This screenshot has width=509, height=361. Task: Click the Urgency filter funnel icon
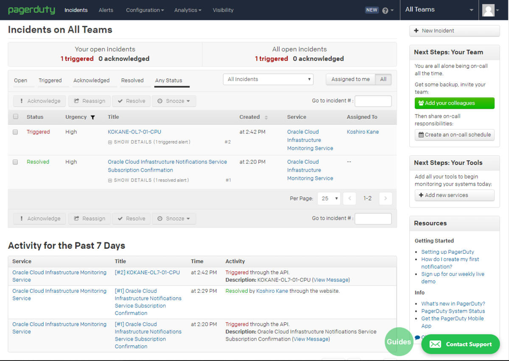tap(93, 117)
